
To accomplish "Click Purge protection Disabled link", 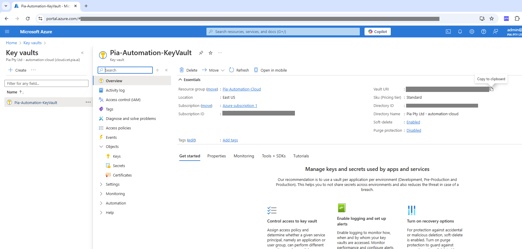I will click(x=414, y=130).
